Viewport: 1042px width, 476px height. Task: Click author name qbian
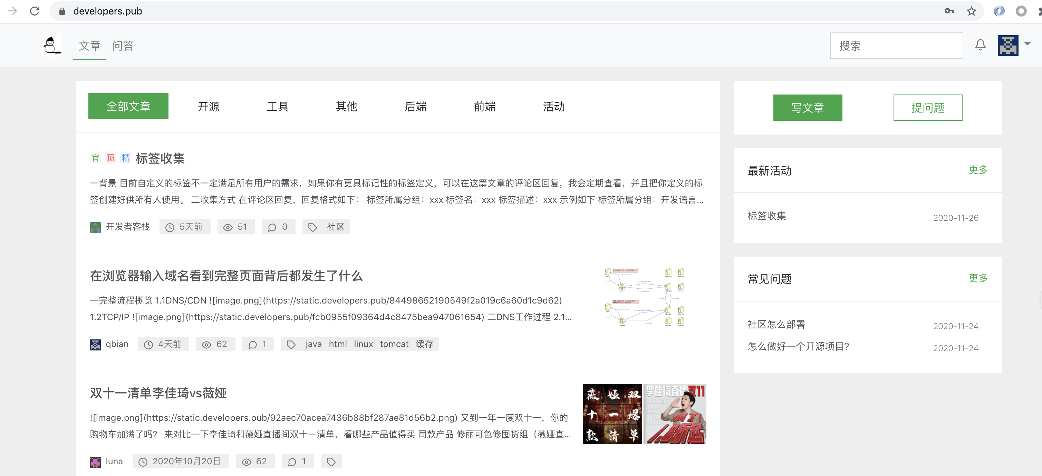coord(117,344)
